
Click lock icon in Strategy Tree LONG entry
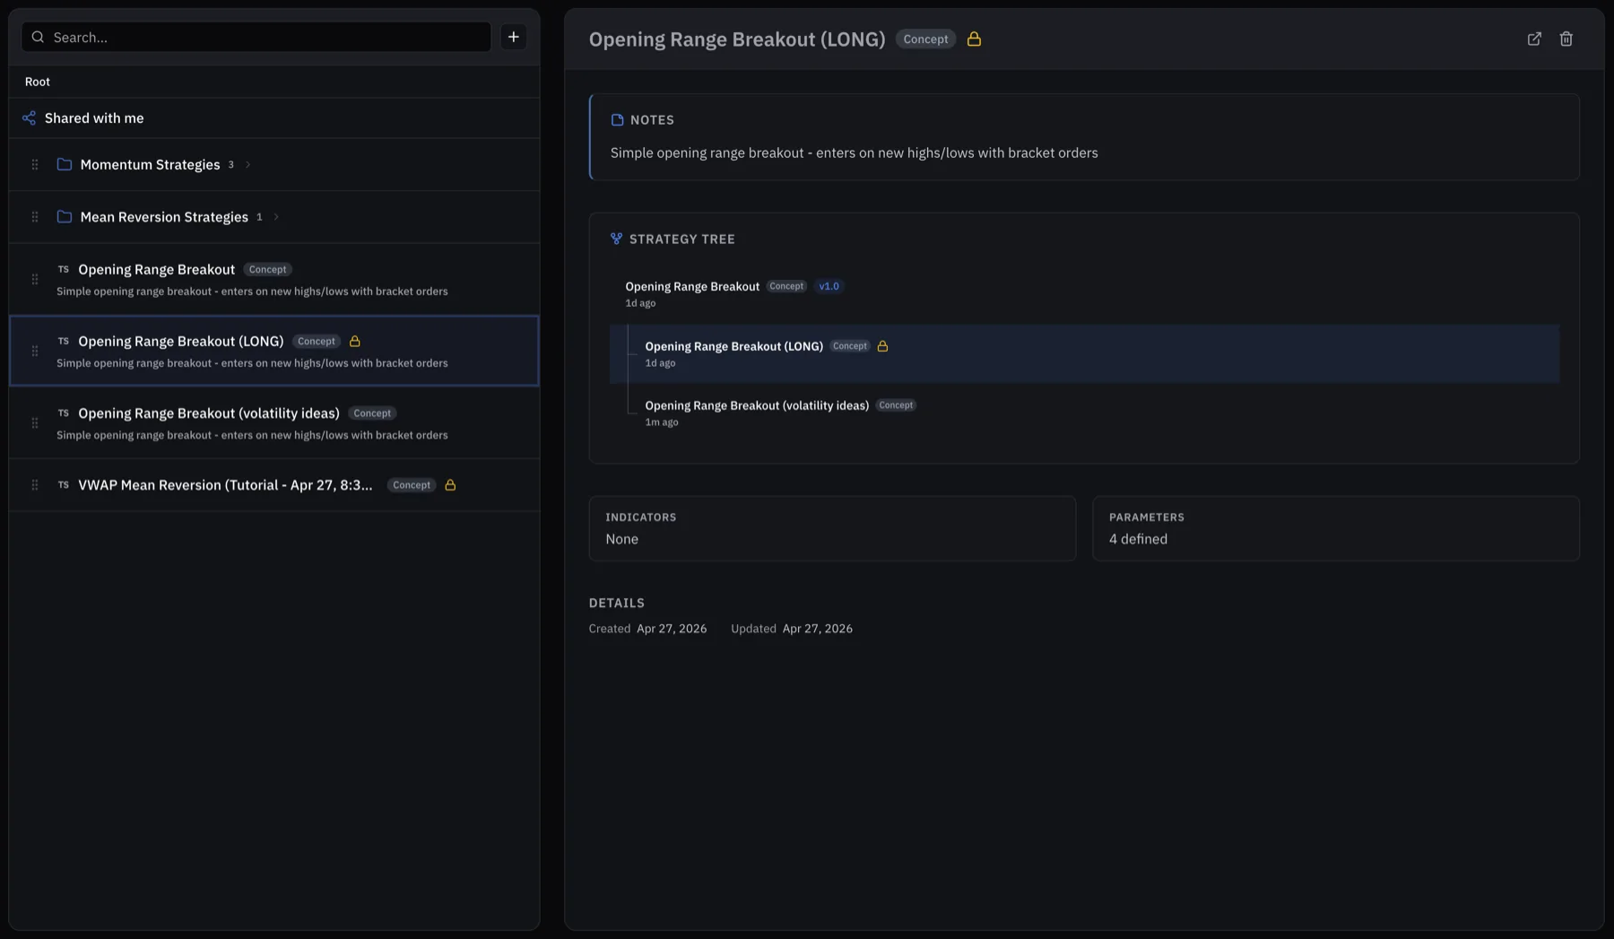pyautogui.click(x=882, y=346)
